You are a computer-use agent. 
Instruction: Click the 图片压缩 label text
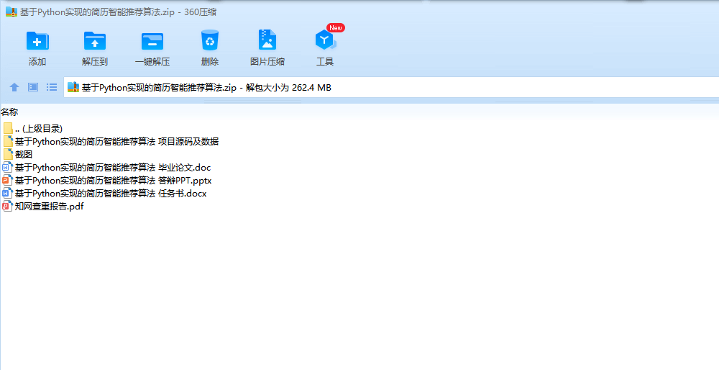pyautogui.click(x=267, y=61)
